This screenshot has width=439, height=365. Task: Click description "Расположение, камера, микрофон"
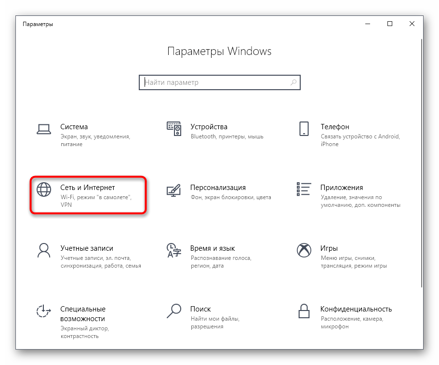tap(352, 323)
